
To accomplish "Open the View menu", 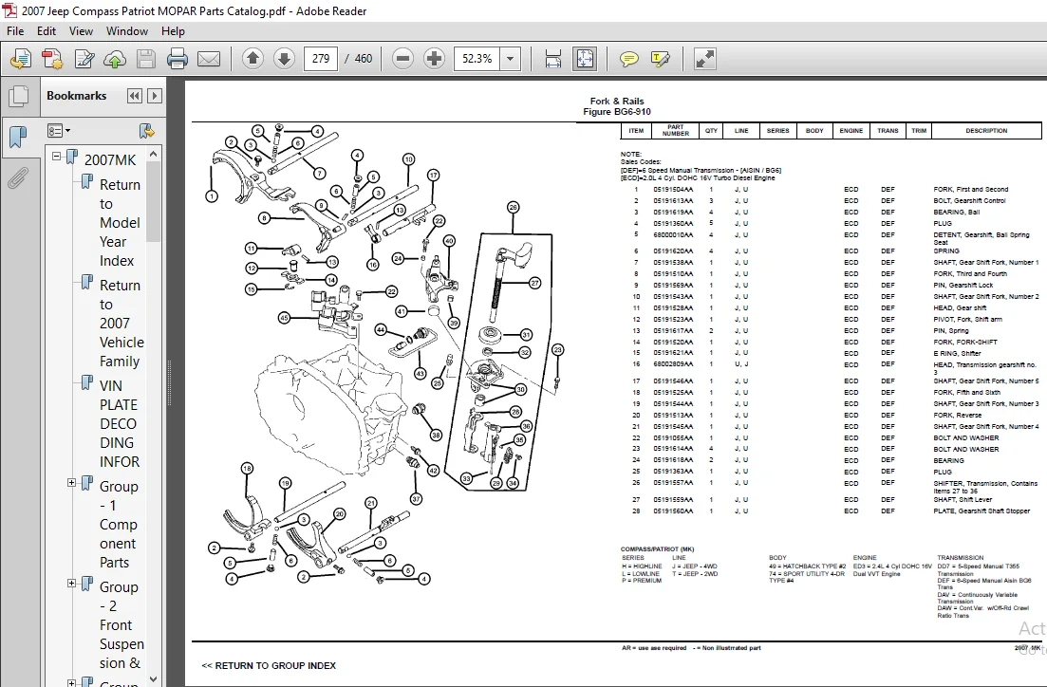I will coord(81,30).
